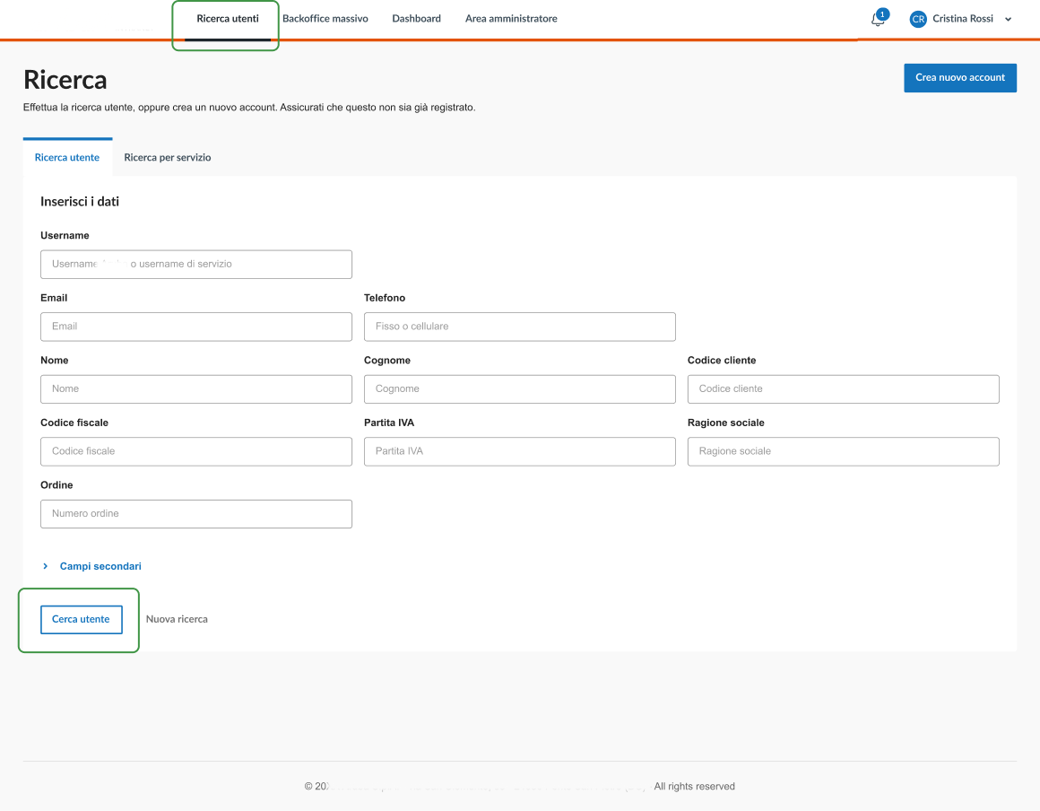Open the Ricerca utenti menu item

pos(228,19)
